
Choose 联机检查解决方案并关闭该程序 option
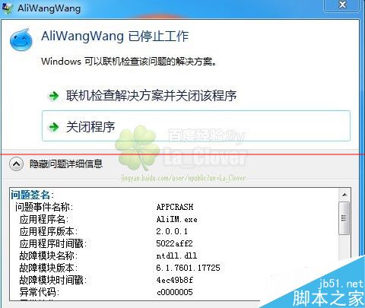pos(151,96)
